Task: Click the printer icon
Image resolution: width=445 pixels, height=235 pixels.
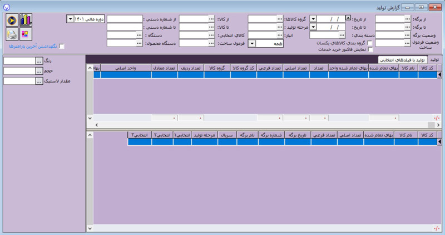Action: tap(12, 35)
